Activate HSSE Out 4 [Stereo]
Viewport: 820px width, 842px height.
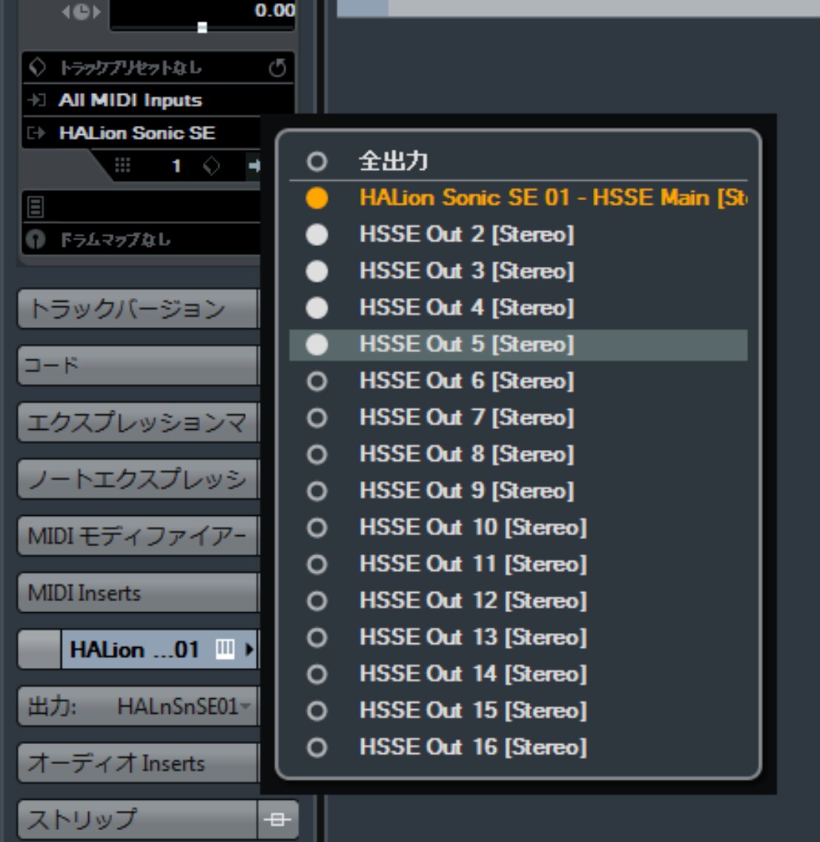coord(518,308)
